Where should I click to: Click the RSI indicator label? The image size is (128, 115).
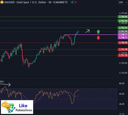tap(2, 82)
